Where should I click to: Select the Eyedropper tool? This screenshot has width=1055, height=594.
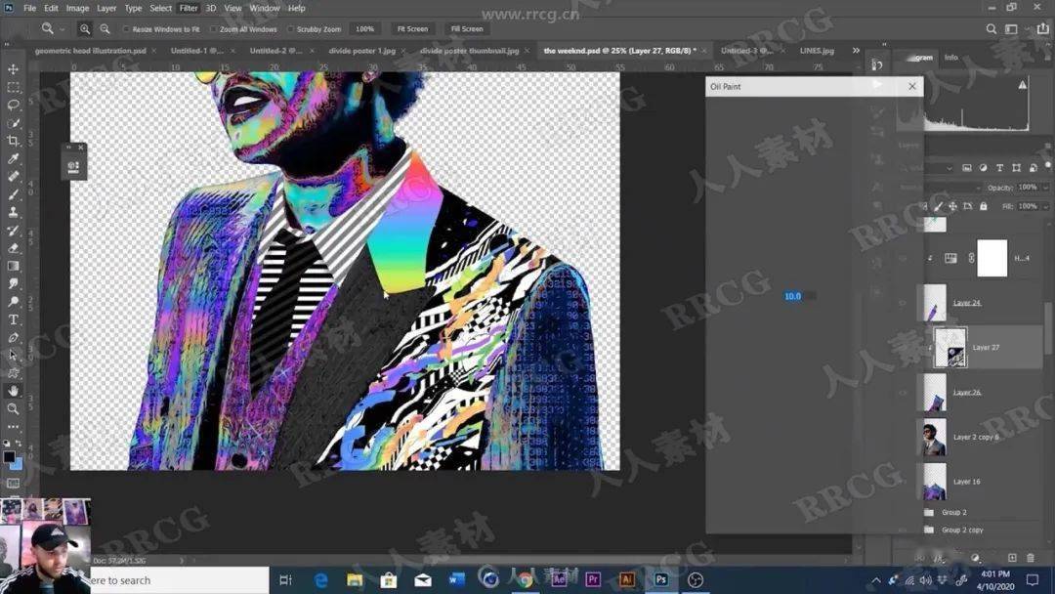pos(13,159)
